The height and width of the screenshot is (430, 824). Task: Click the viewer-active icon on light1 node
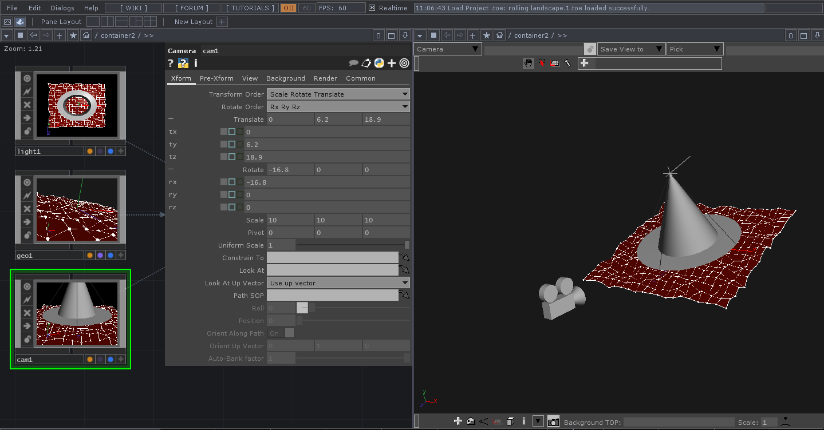(x=26, y=78)
